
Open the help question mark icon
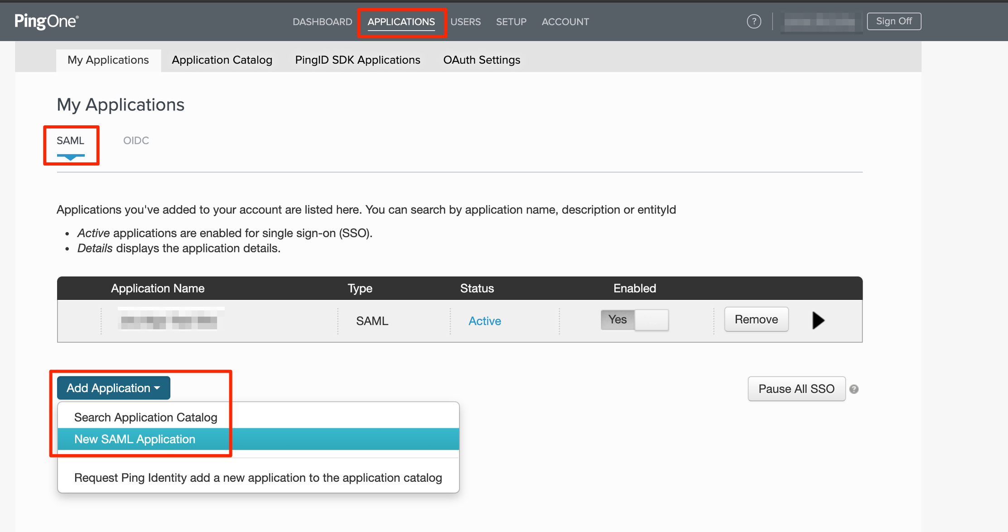tap(754, 21)
